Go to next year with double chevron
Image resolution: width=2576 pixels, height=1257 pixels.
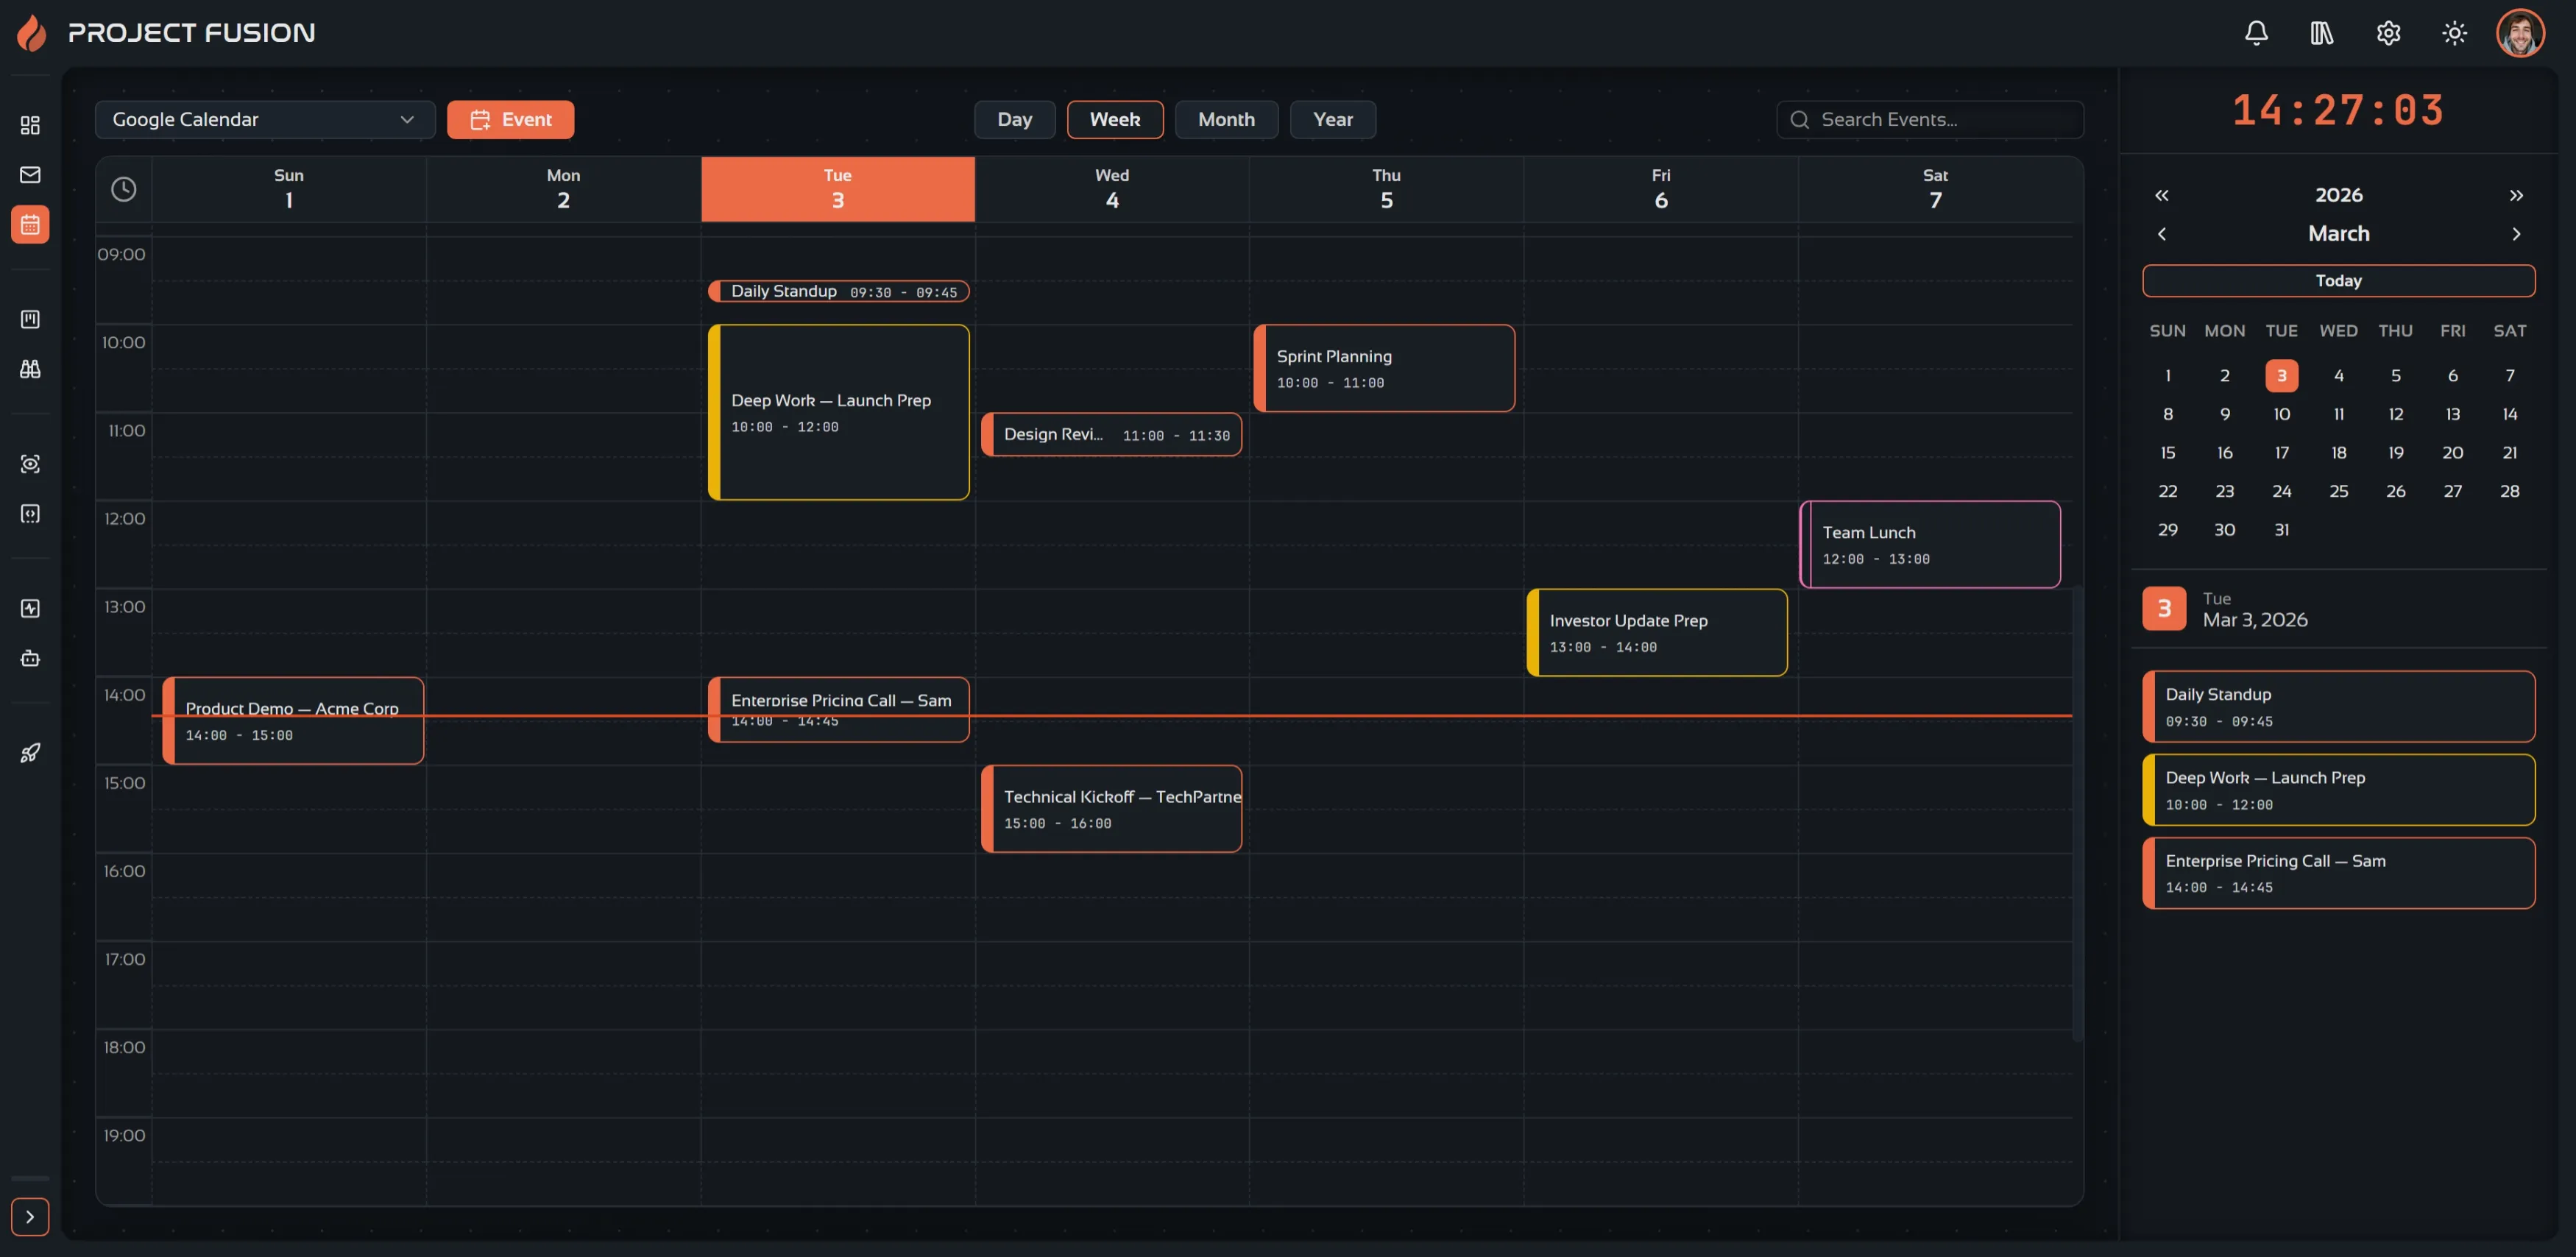coord(2516,195)
